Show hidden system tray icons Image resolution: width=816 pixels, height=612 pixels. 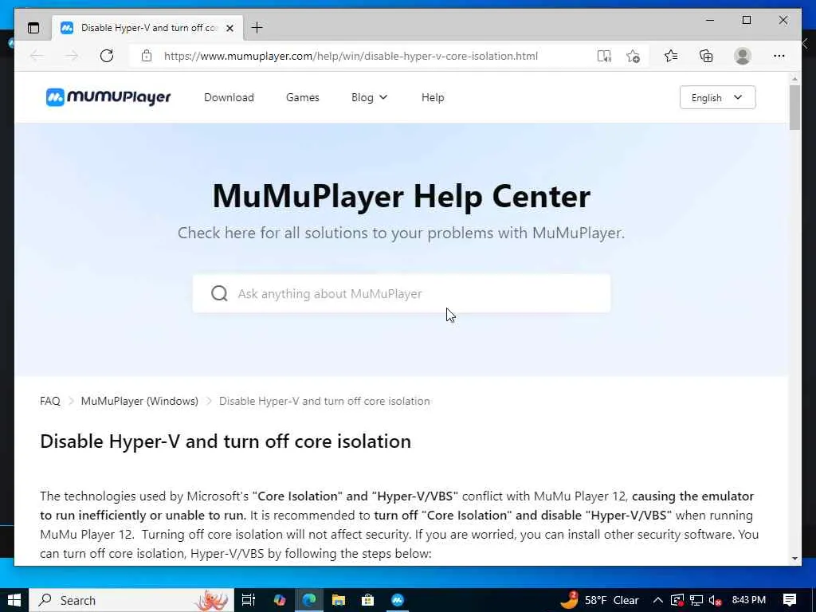pyautogui.click(x=657, y=600)
